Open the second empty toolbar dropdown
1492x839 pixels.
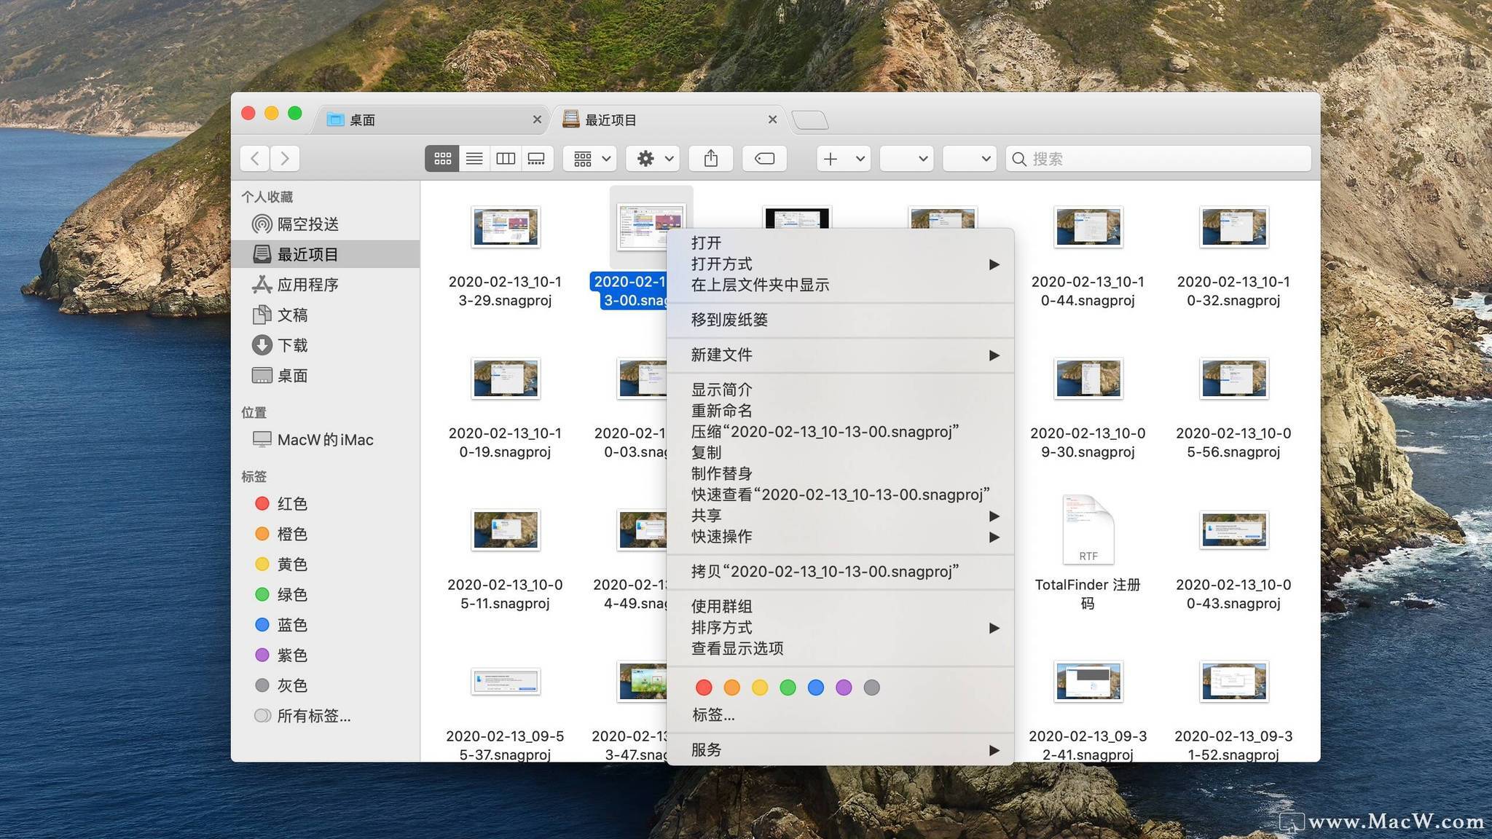969,158
